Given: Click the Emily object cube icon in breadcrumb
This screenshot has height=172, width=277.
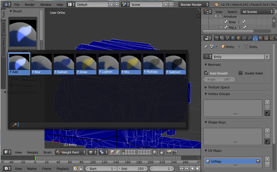Looking at the screenshot, I should 223,47.
